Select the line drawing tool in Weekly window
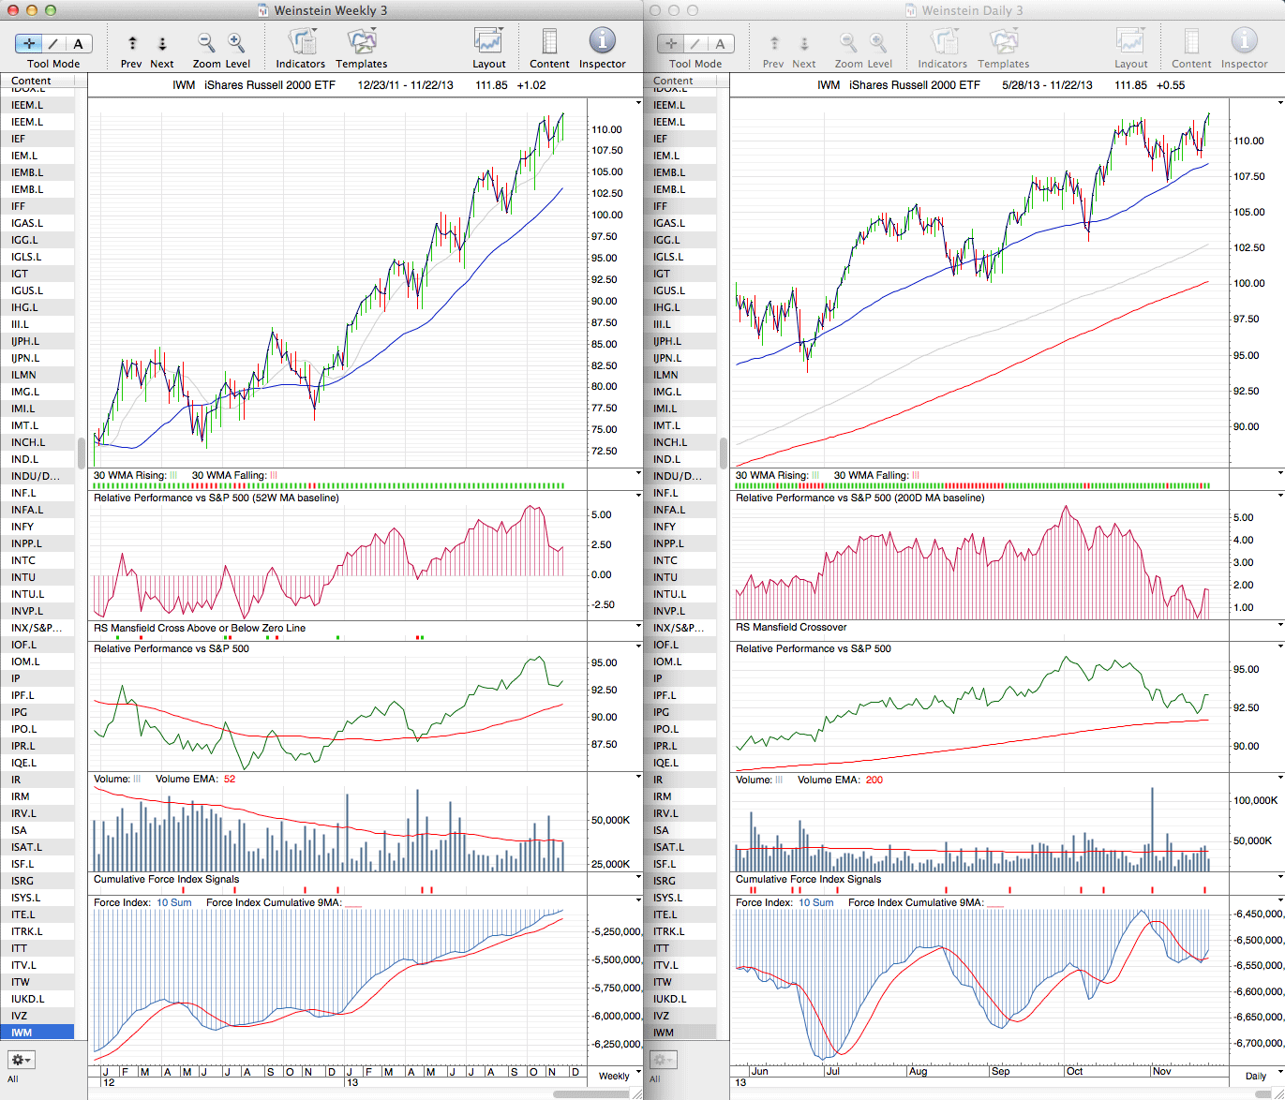 point(53,43)
